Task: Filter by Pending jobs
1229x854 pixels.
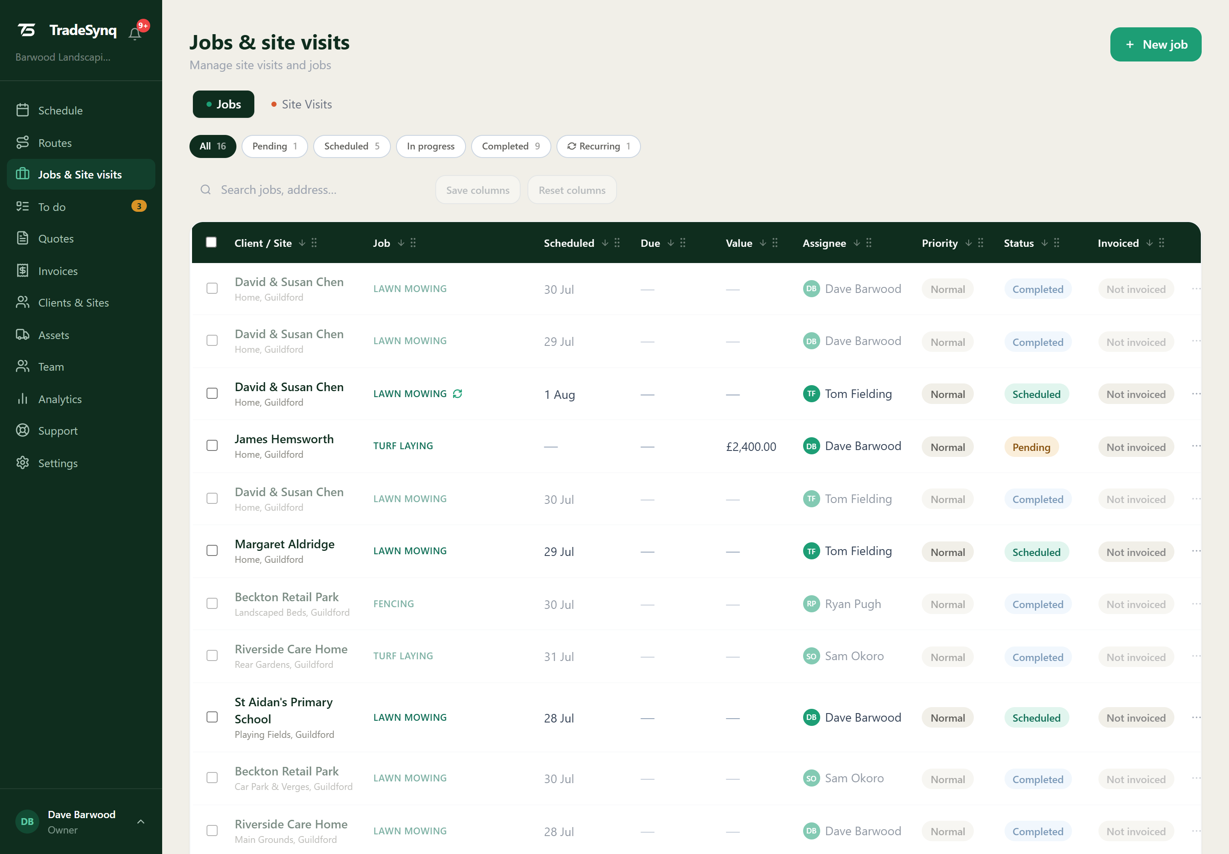Action: [275, 146]
